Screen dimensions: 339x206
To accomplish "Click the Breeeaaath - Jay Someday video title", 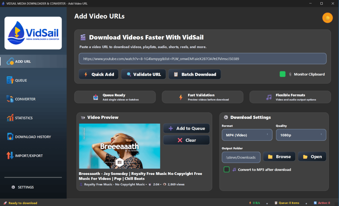I will [141, 176].
